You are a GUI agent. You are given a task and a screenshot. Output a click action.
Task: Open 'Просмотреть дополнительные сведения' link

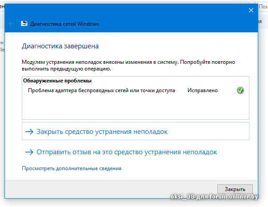(x=72, y=168)
